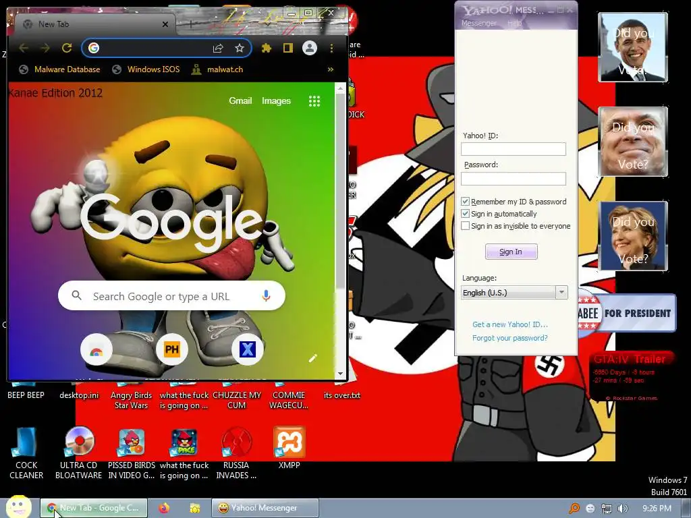691x518 pixels.
Task: Share this page from address bar
Action: pos(218,48)
